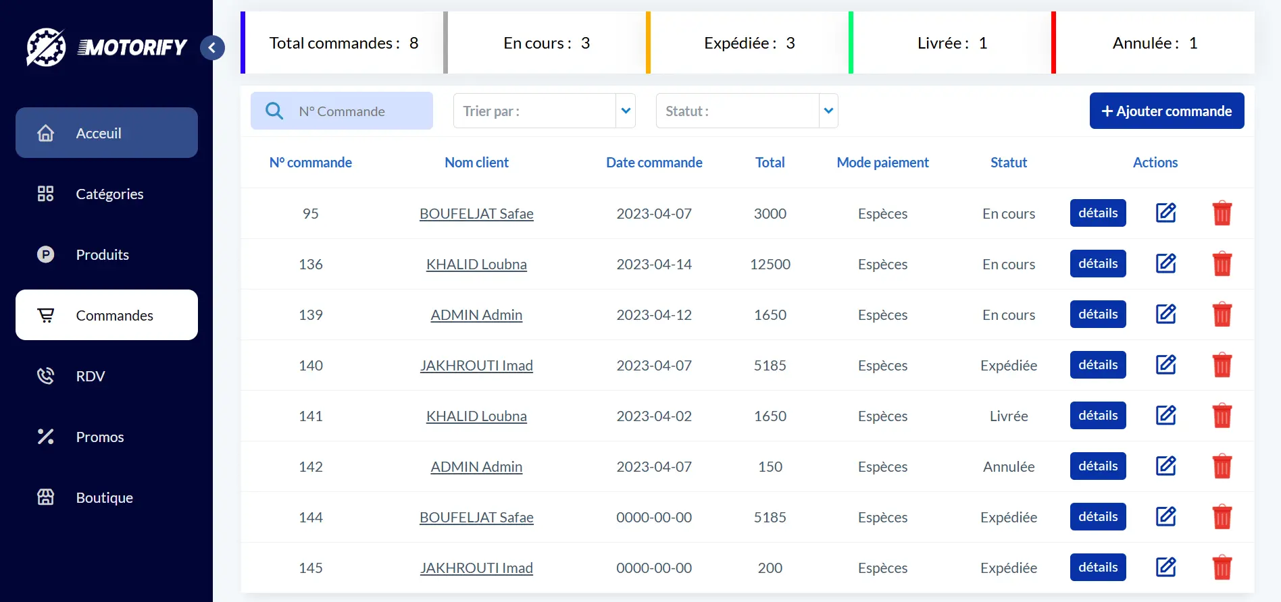
Task: Click the trash icon for order 140
Action: pos(1222,365)
